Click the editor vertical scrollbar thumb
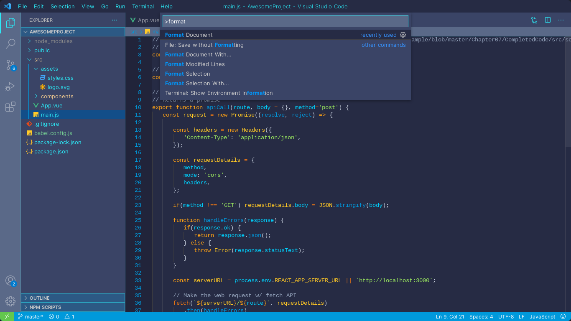571x321 pixels. click(568, 91)
